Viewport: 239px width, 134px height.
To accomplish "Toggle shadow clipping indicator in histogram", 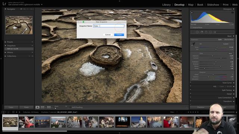I will tap(192, 13).
